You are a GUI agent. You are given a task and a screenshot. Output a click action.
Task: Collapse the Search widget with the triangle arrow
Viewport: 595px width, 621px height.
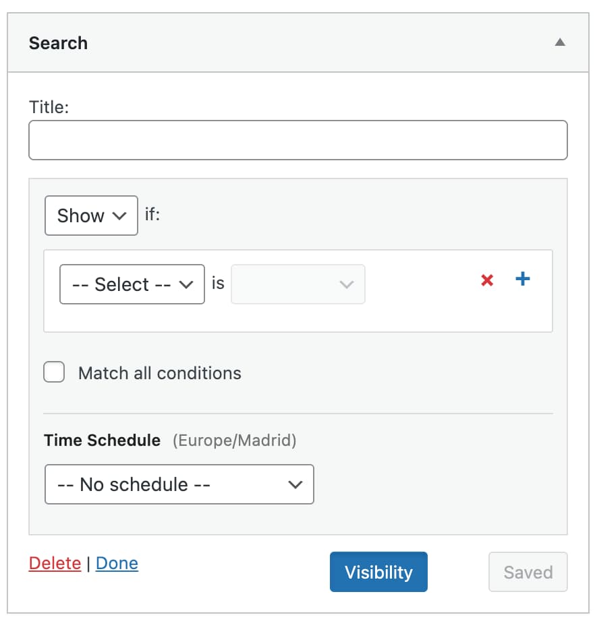[x=559, y=42]
